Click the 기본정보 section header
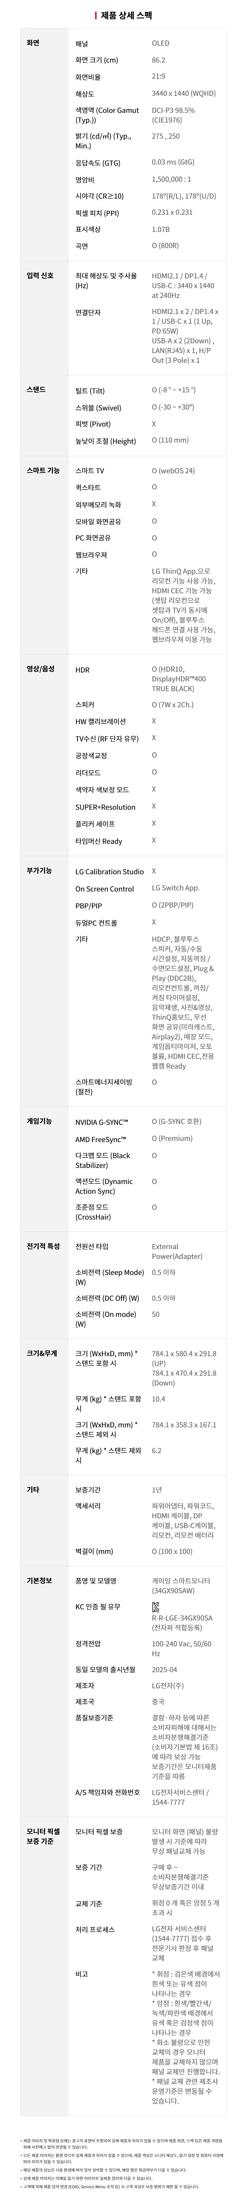 point(39,1580)
